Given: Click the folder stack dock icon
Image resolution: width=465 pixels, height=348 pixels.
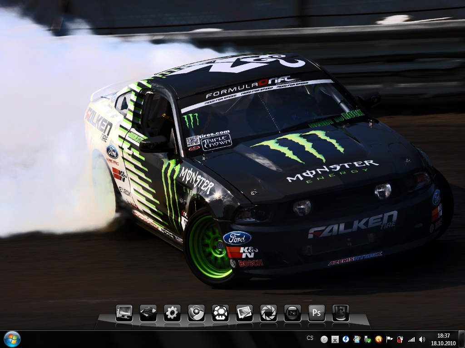Looking at the screenshot, I should pyautogui.click(x=148, y=313).
